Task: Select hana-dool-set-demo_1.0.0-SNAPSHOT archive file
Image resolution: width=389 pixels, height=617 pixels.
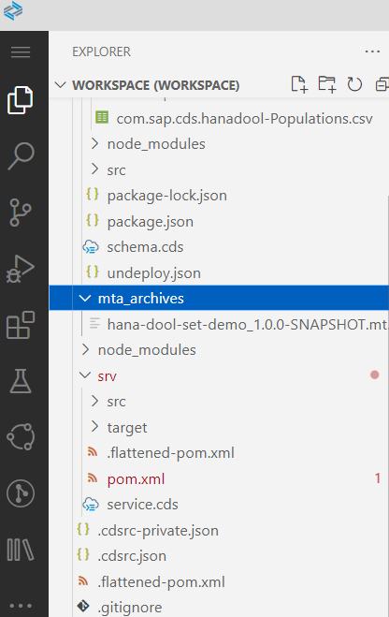Action: pyautogui.click(x=248, y=324)
